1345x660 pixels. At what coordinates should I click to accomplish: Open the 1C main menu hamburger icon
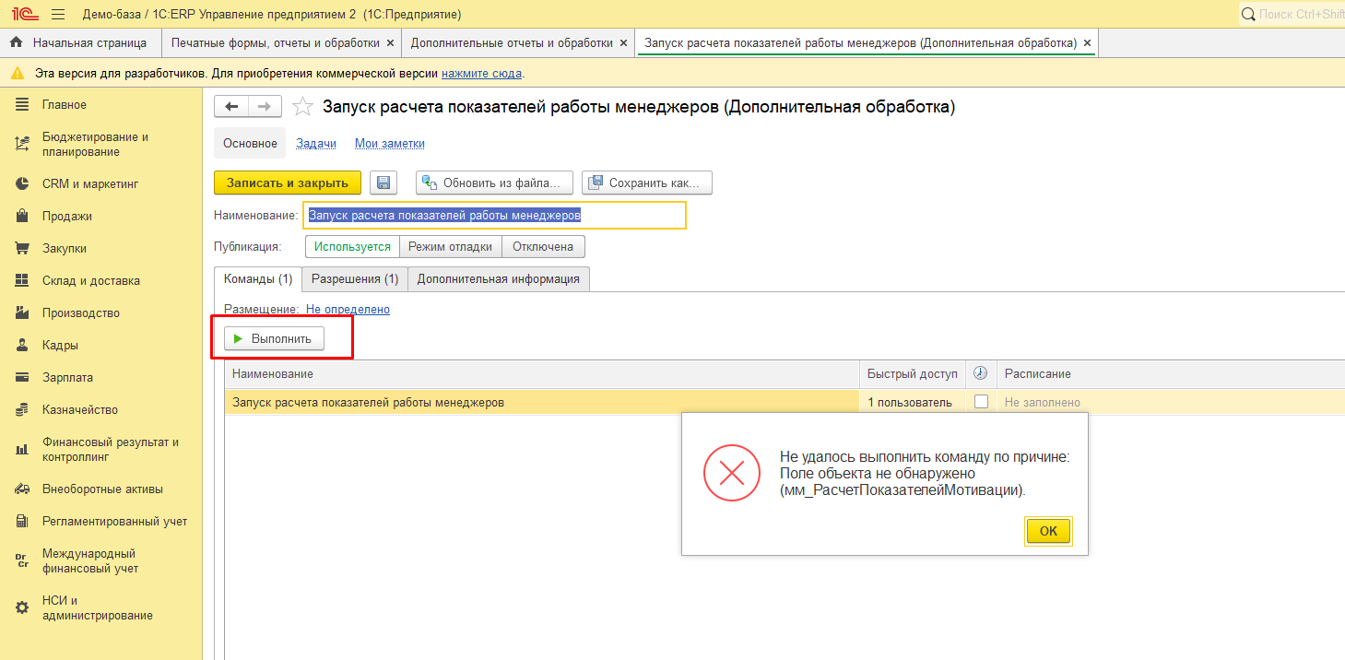tap(58, 14)
